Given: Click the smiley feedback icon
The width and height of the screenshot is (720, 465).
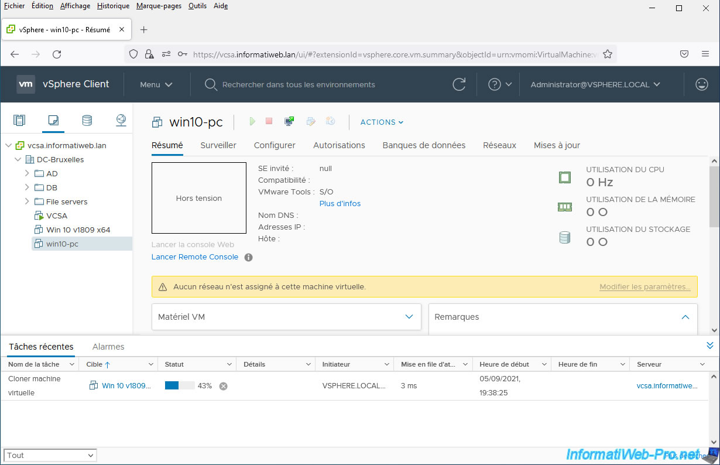Looking at the screenshot, I should (702, 84).
